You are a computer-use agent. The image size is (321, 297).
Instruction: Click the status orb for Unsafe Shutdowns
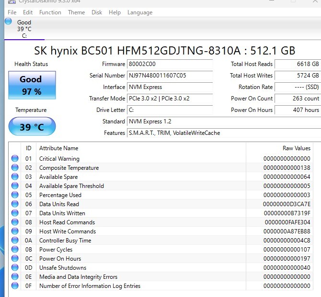click(x=15, y=268)
